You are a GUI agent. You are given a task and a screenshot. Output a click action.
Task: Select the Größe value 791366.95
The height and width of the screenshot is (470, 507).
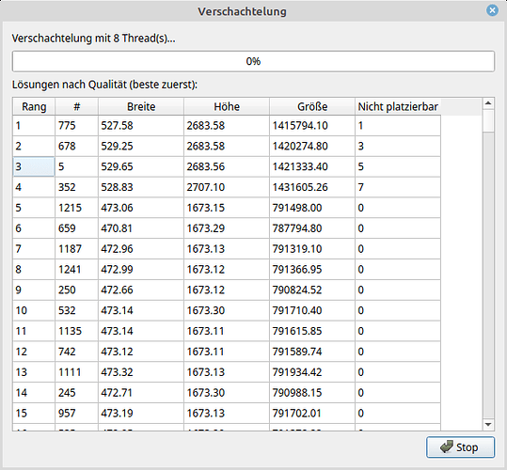pos(312,270)
